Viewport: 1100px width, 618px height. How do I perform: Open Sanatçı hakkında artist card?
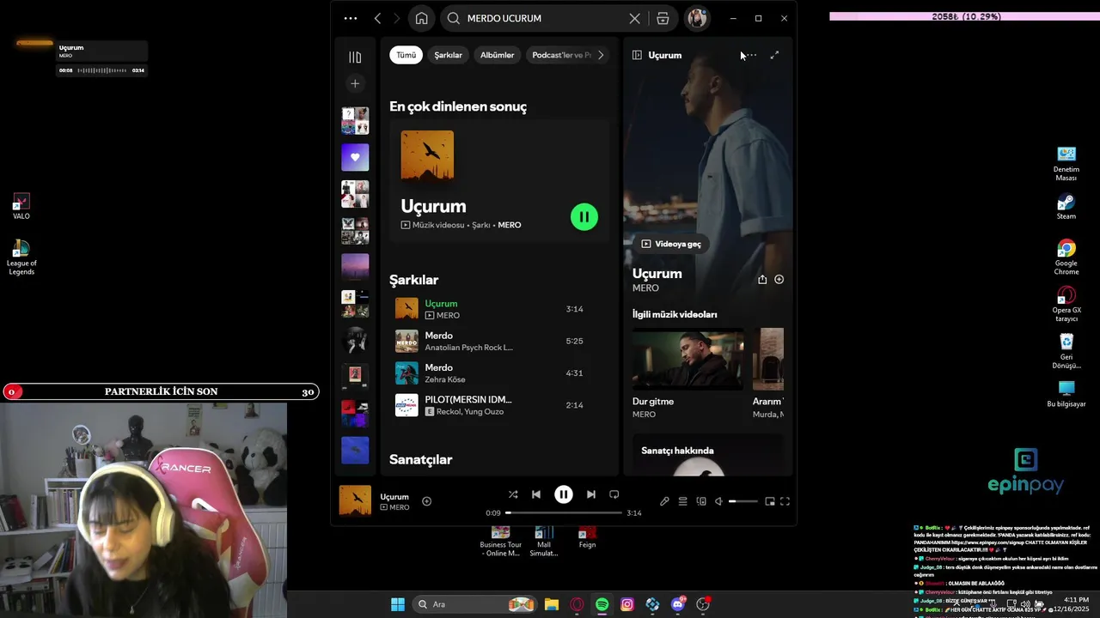pyautogui.click(x=708, y=455)
